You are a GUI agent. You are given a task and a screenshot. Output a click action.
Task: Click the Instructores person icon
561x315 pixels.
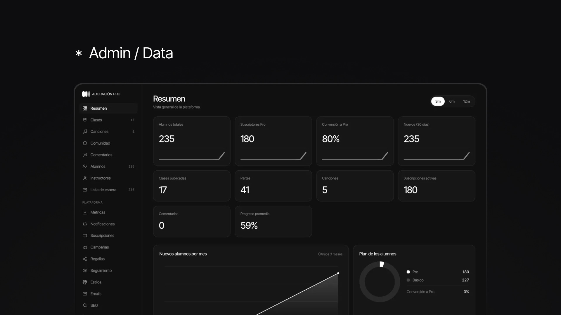point(85,178)
